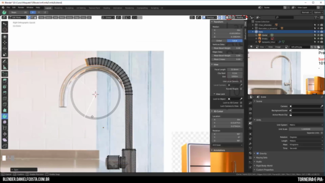Open the XYZ Euler rotation mode dropdown

(227, 145)
